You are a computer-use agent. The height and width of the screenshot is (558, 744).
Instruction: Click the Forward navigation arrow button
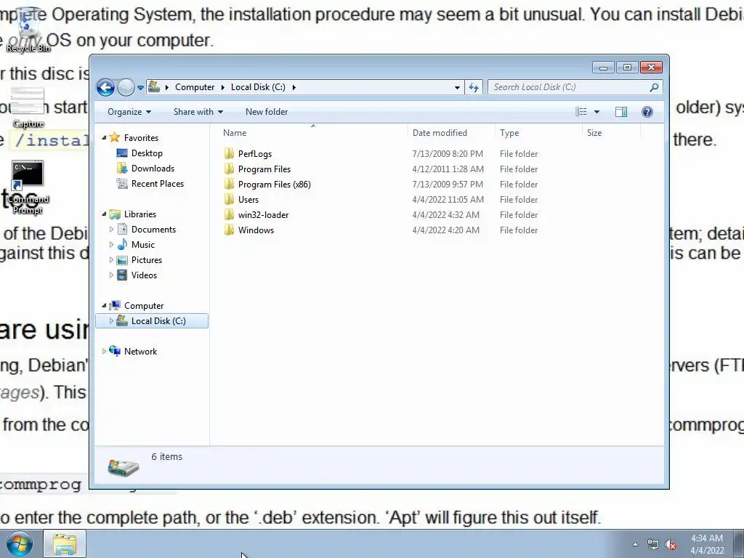[126, 87]
